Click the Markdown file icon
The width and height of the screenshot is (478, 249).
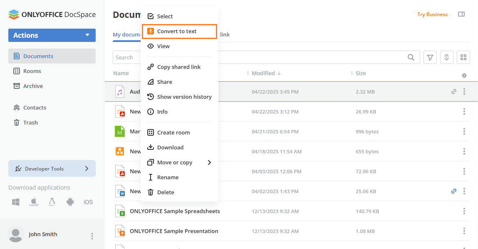[120, 131]
